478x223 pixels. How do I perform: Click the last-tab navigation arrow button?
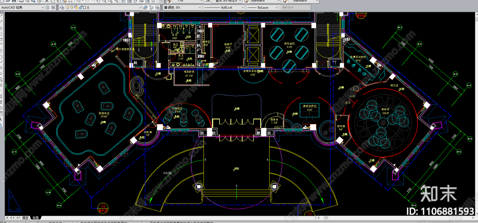(18, 218)
